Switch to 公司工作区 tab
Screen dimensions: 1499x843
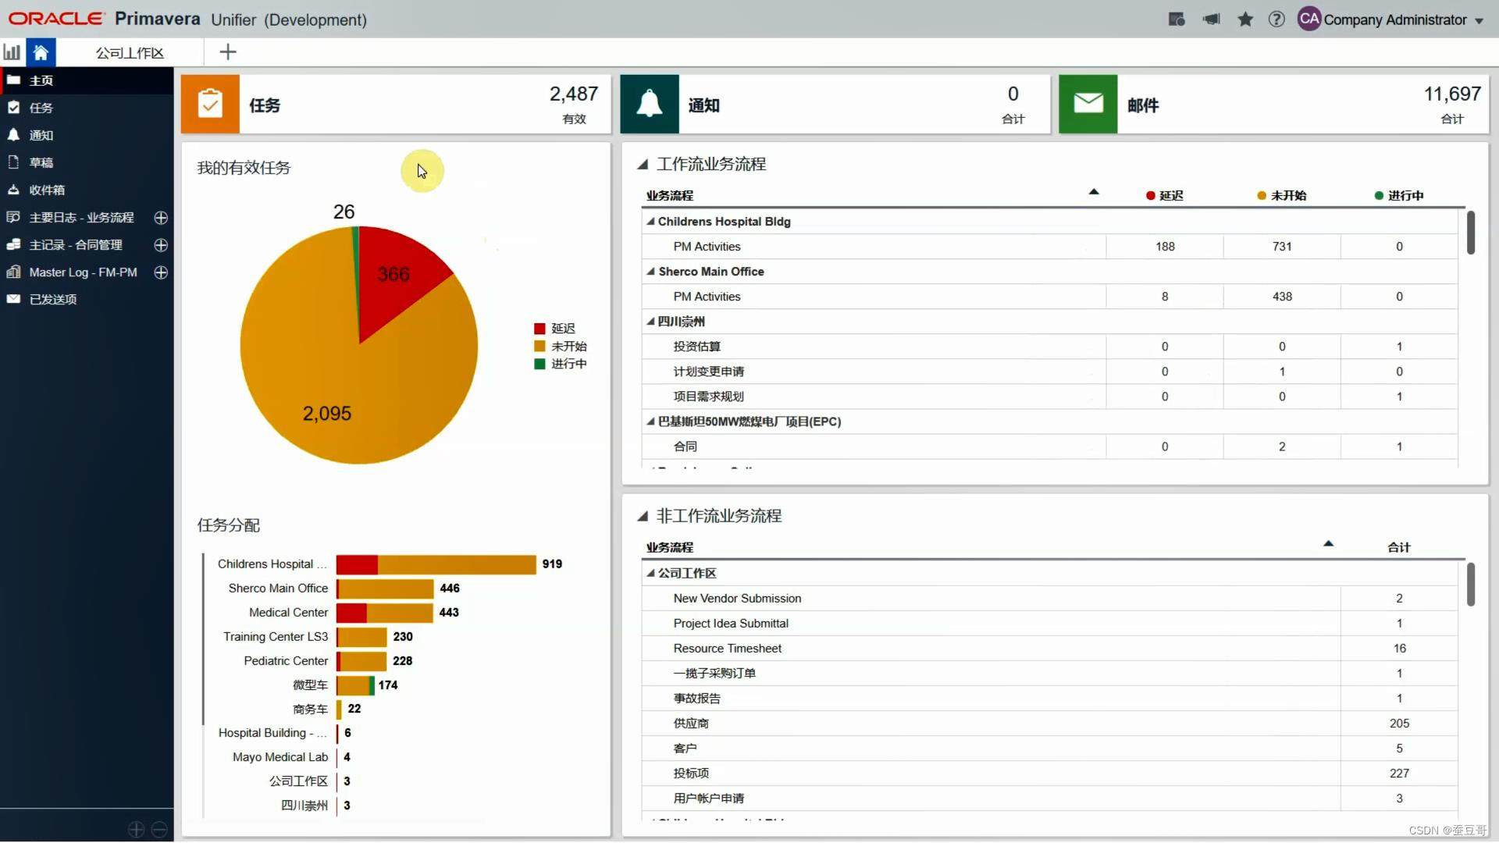point(130,53)
